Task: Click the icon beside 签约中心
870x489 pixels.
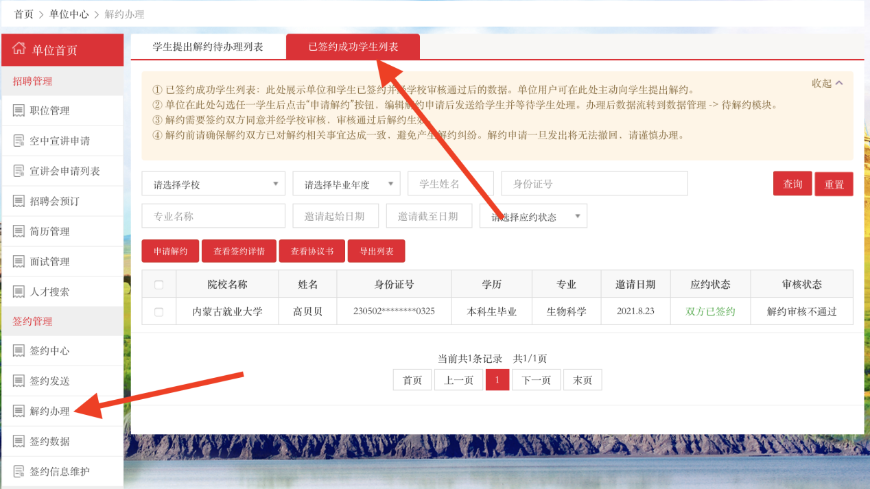Action: (19, 350)
